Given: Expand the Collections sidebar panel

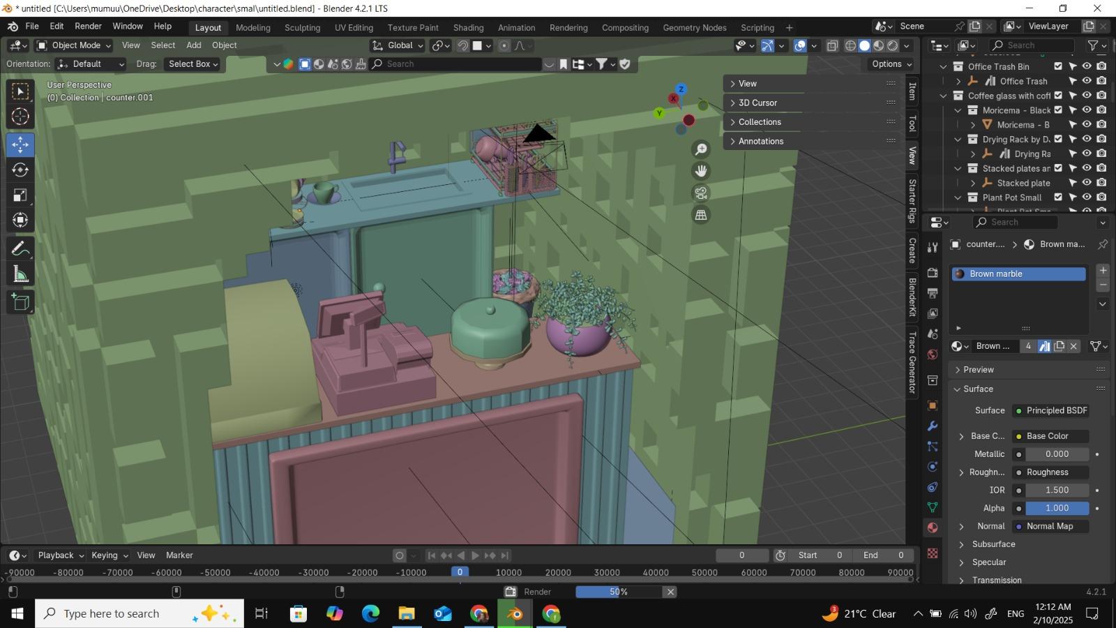Looking at the screenshot, I should (x=760, y=122).
